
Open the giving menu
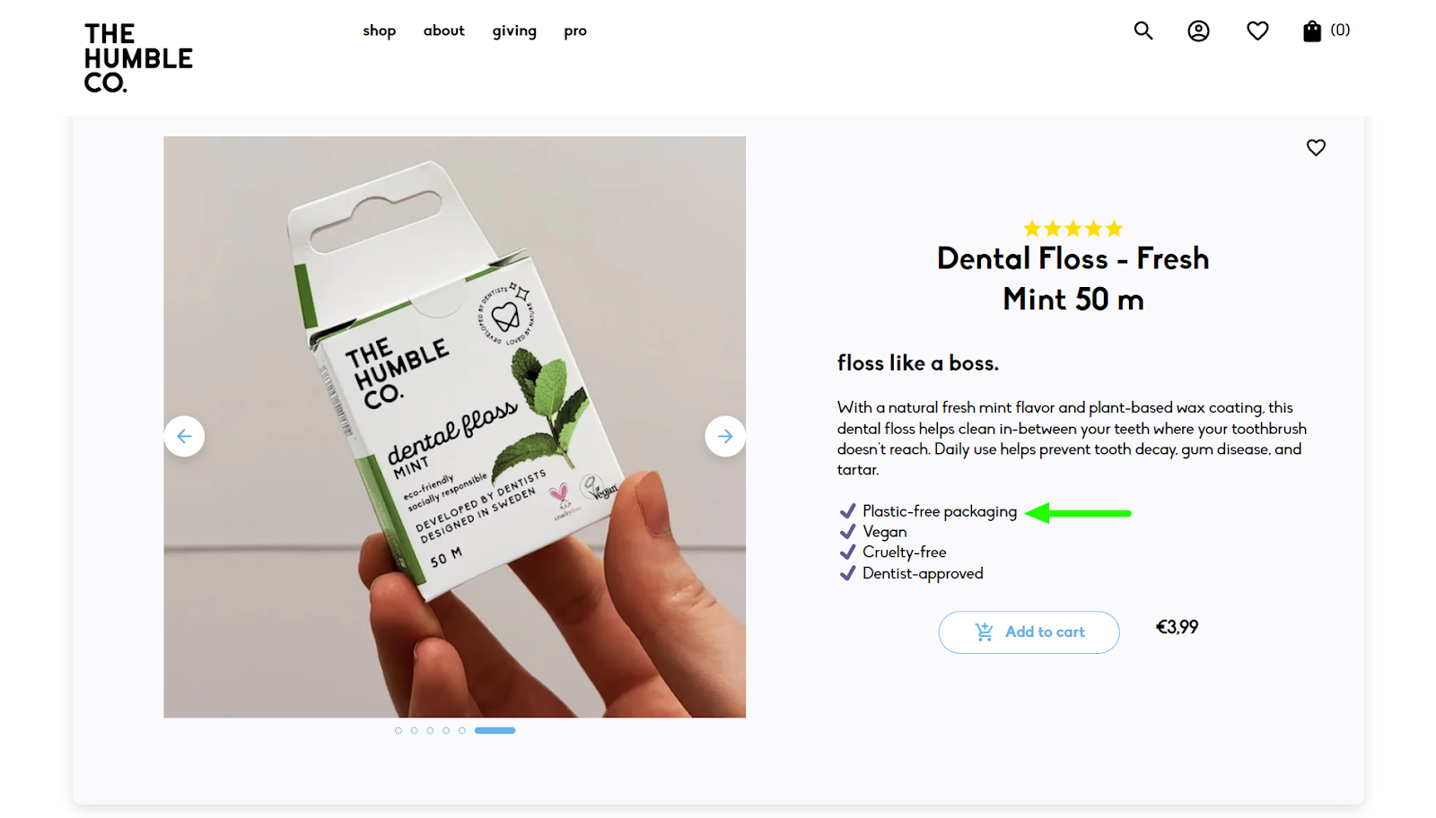(x=514, y=31)
